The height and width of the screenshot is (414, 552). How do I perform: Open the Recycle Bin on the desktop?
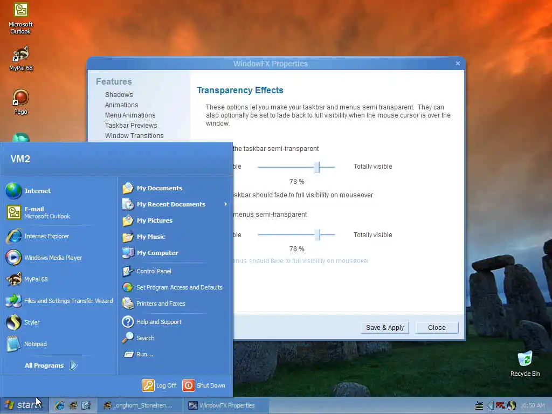click(525, 363)
